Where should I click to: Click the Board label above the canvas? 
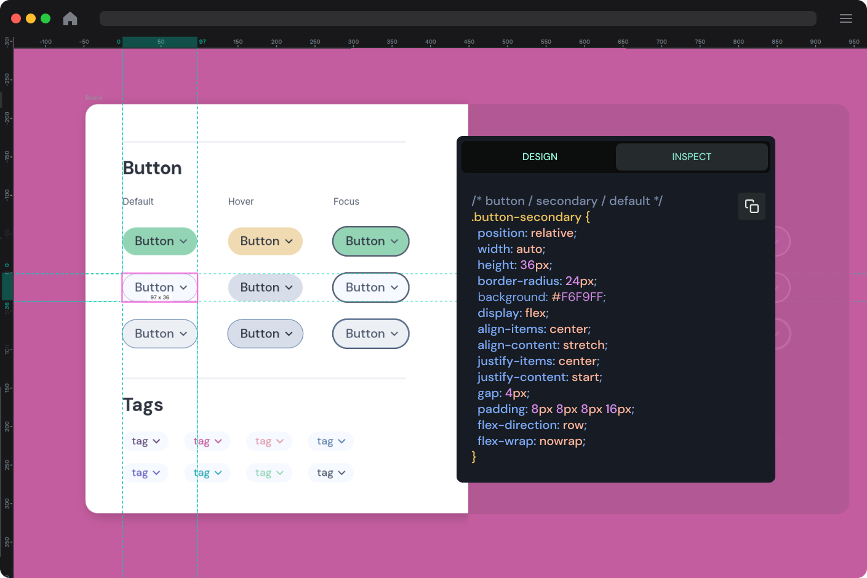pyautogui.click(x=94, y=97)
